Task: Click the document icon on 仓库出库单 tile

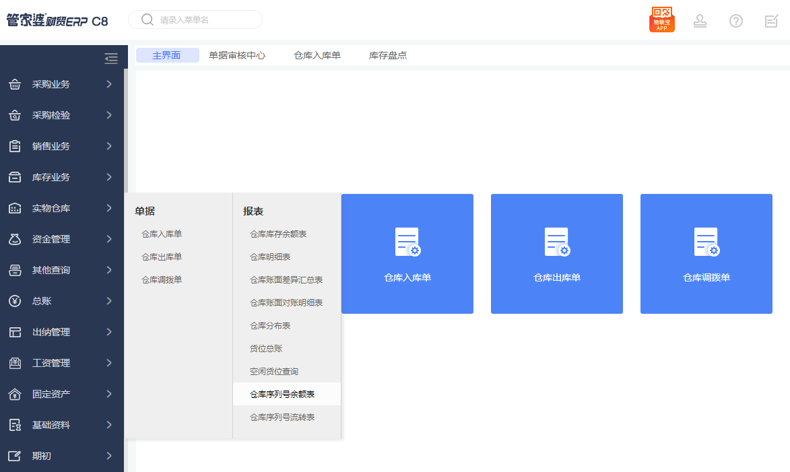Action: click(557, 242)
